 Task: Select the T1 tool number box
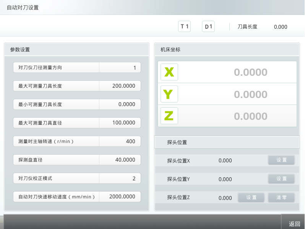click(185, 26)
